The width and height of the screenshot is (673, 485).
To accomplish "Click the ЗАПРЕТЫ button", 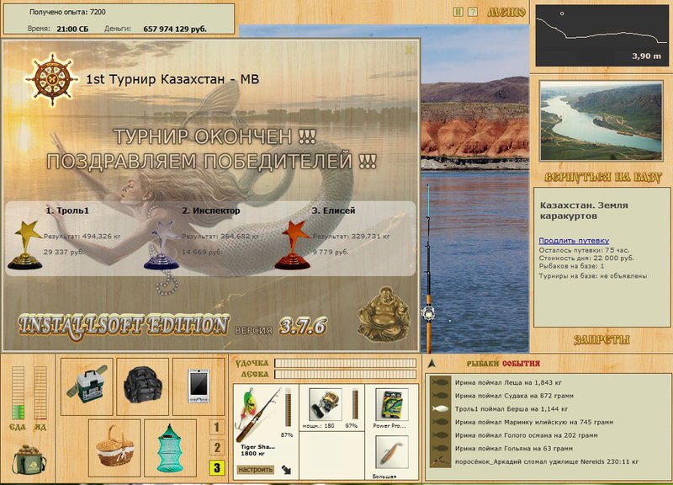I will [x=601, y=340].
